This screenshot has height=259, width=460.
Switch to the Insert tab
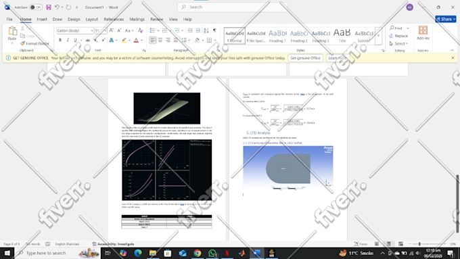42,19
